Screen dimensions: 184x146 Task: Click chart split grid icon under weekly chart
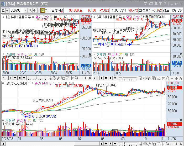(141, 78)
